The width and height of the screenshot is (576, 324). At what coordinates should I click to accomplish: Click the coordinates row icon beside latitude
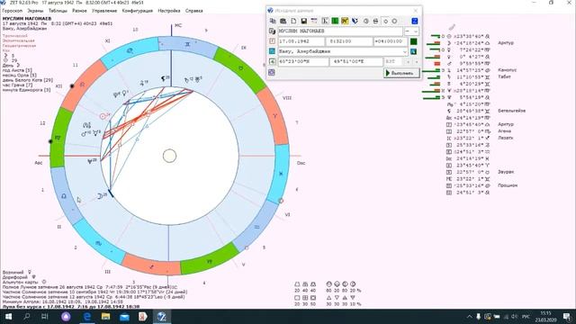272,62
